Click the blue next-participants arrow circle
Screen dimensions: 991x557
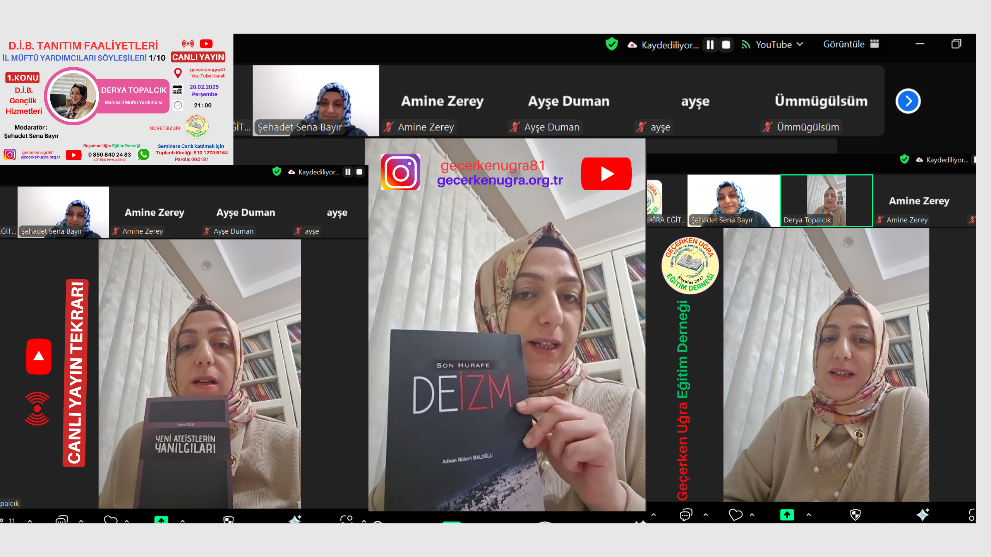[908, 101]
